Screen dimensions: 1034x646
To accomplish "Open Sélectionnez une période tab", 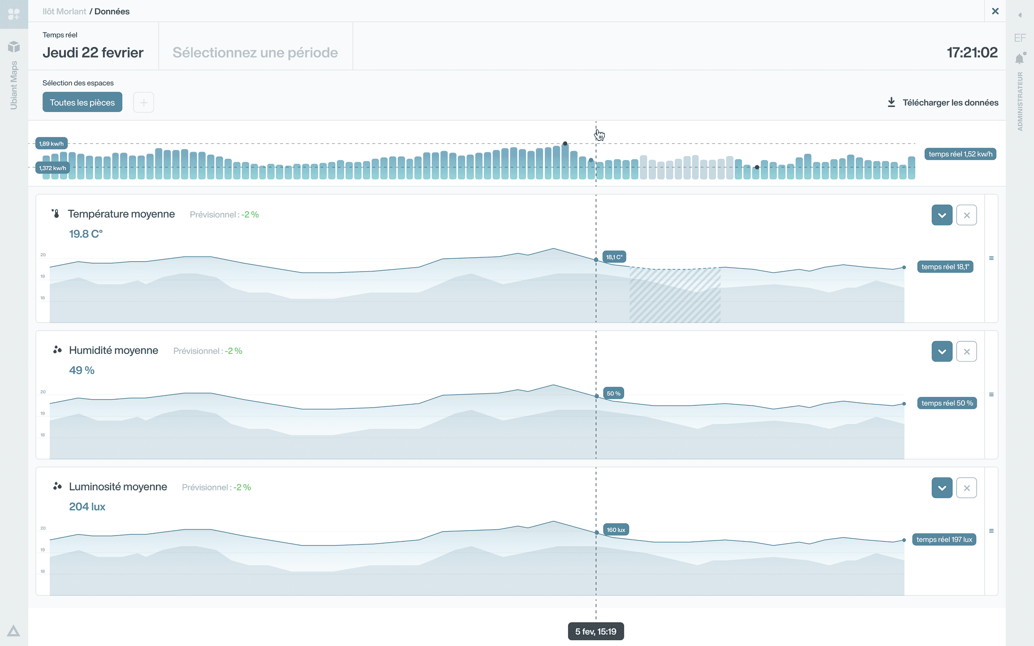I will [x=255, y=52].
